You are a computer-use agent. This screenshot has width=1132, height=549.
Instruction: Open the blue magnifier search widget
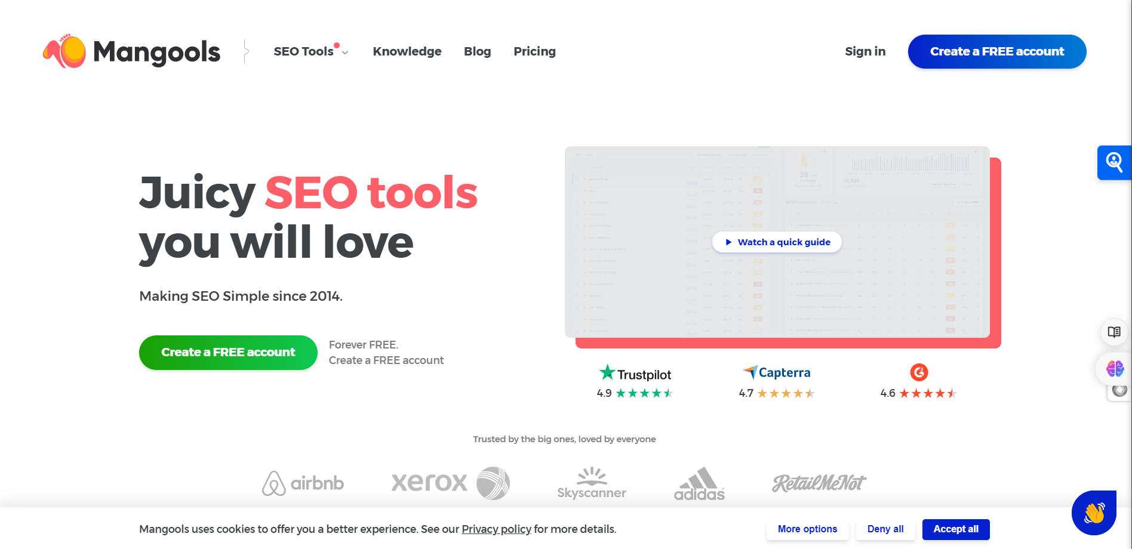pos(1114,162)
